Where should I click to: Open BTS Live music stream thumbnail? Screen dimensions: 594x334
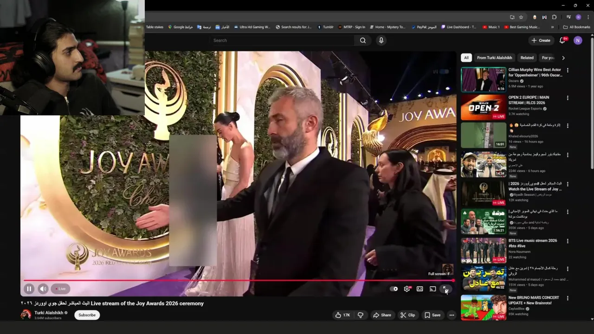click(483, 250)
